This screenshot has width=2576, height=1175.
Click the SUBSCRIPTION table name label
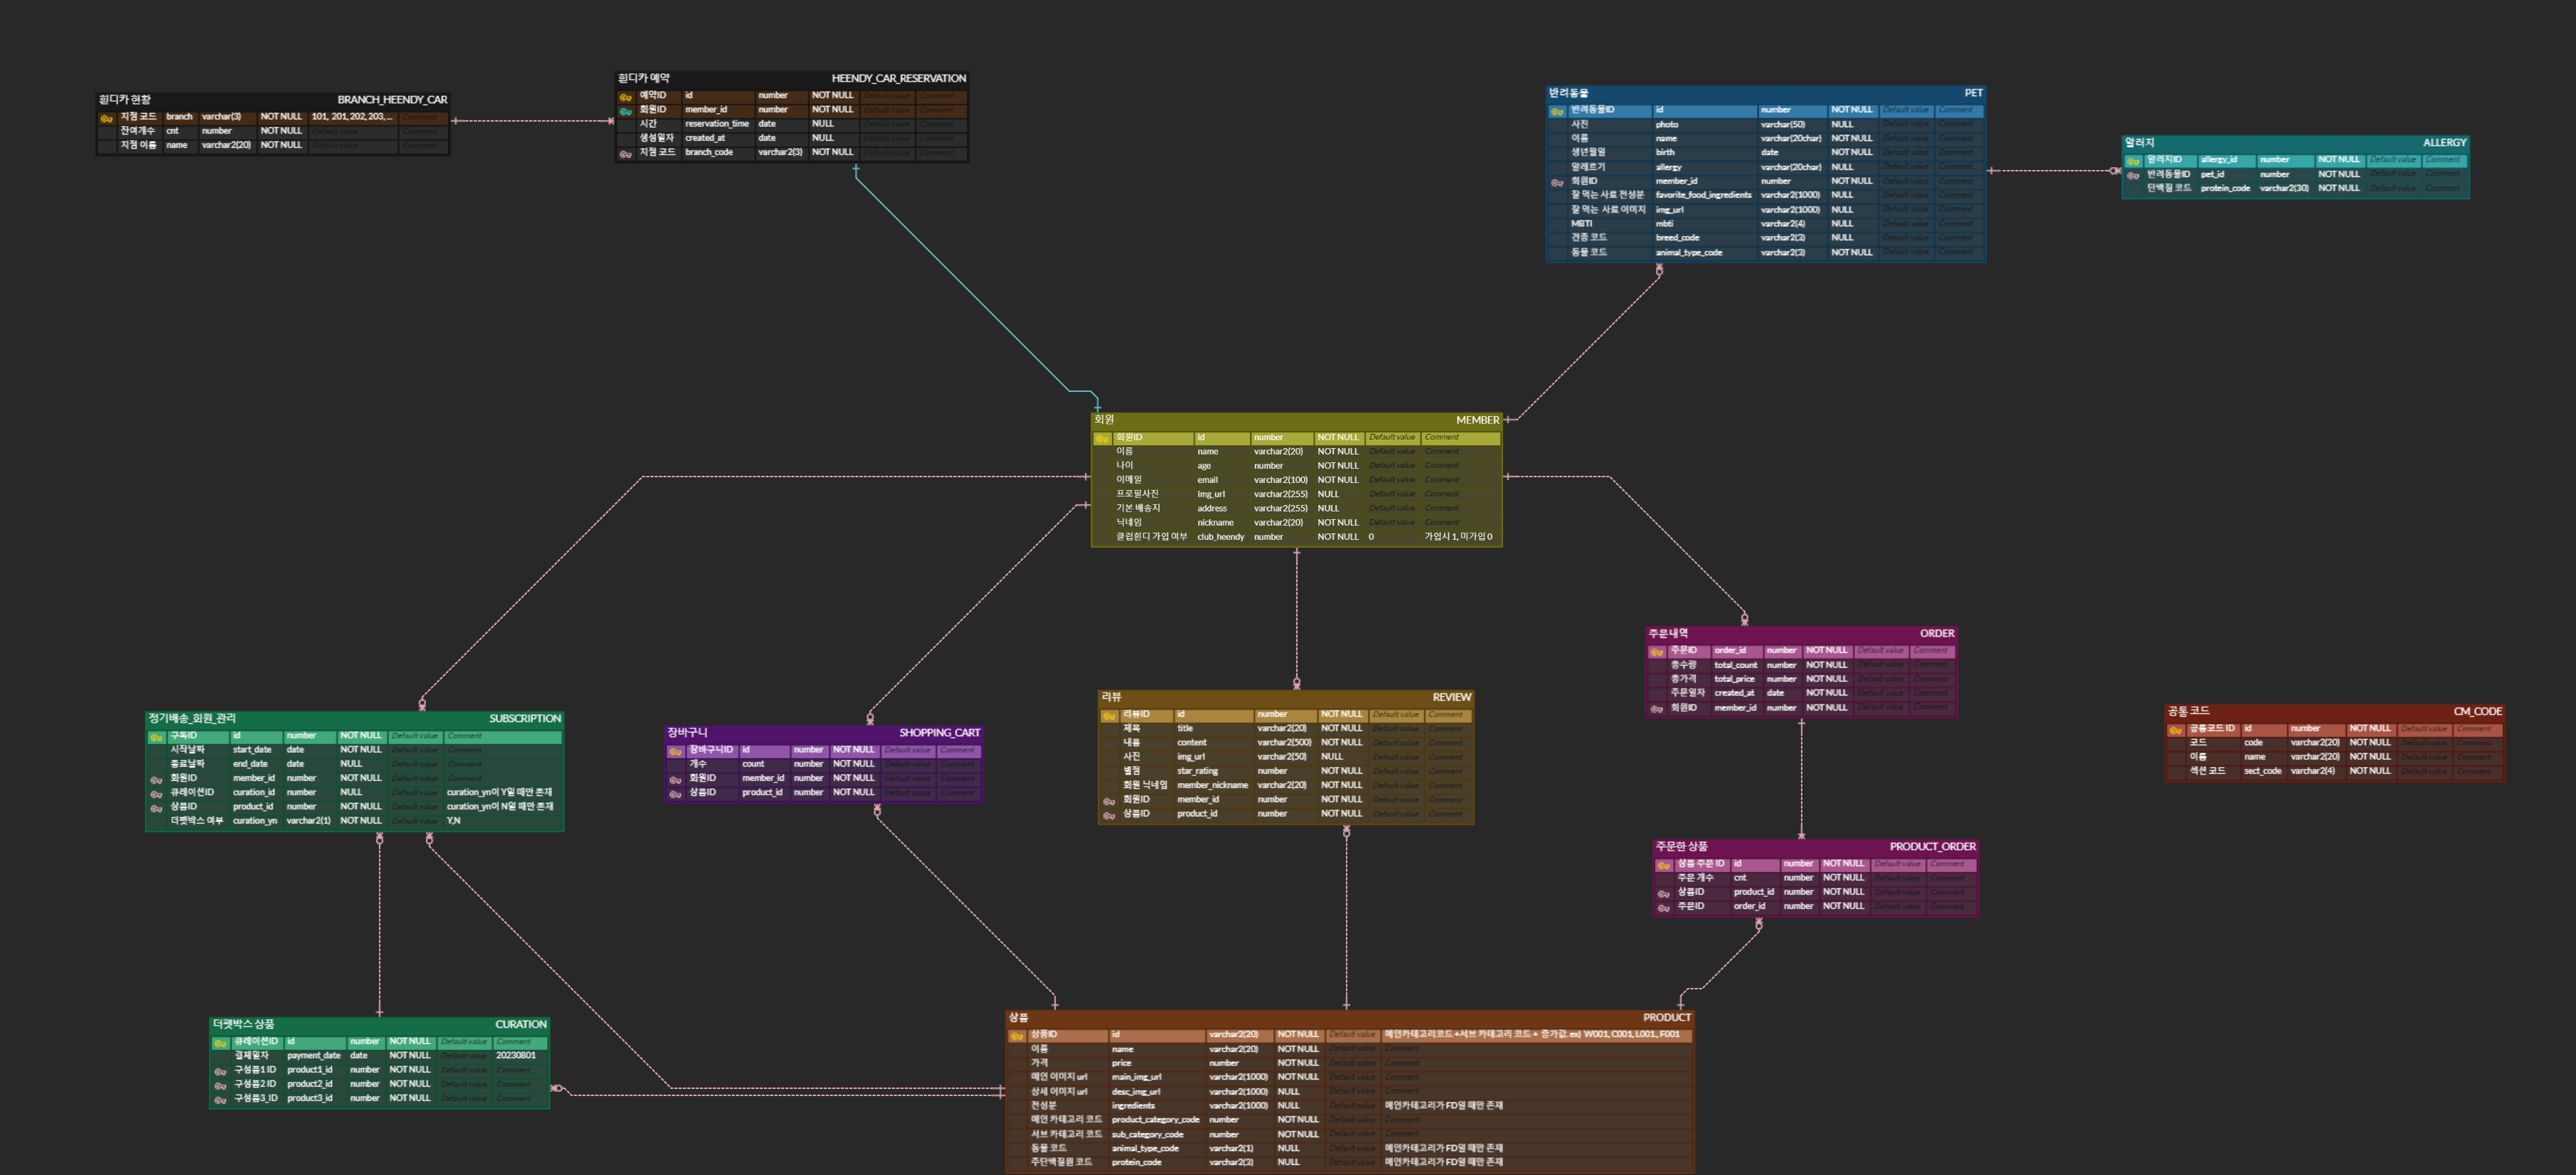[x=524, y=718]
